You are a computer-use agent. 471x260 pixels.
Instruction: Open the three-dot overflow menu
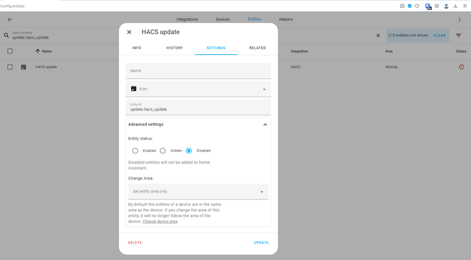pos(460,19)
